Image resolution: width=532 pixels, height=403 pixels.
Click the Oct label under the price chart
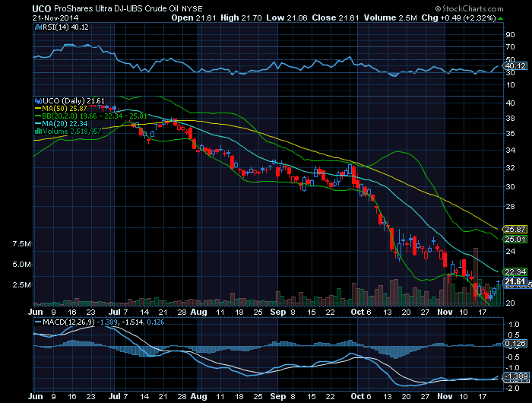pos(357,312)
